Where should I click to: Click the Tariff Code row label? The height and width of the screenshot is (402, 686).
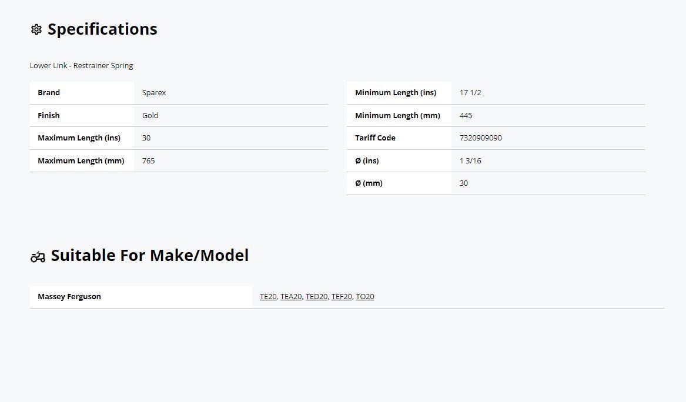pos(375,138)
